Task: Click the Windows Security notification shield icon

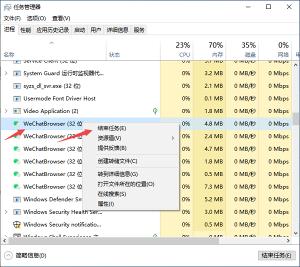Action: click(17, 224)
